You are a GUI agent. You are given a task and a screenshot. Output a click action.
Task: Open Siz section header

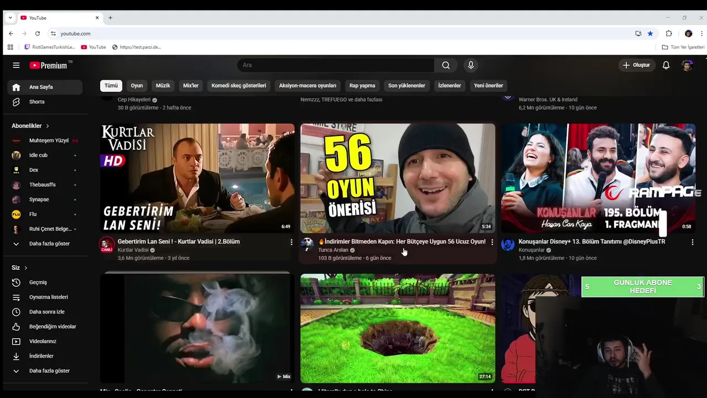(20, 268)
